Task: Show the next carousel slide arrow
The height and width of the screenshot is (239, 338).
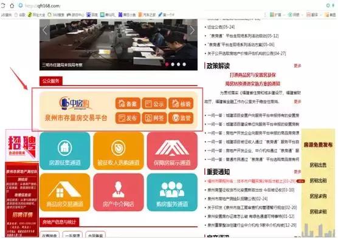Action: (192, 30)
